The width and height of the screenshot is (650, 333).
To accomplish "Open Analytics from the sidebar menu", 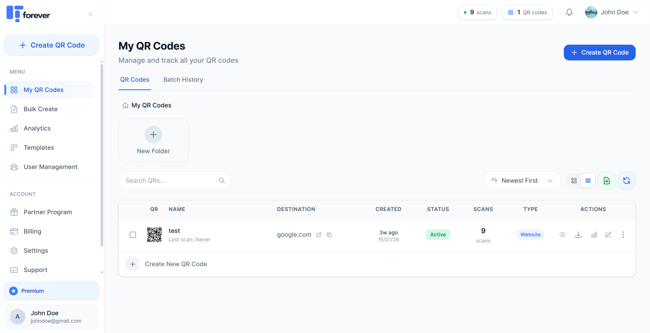I will tap(37, 128).
